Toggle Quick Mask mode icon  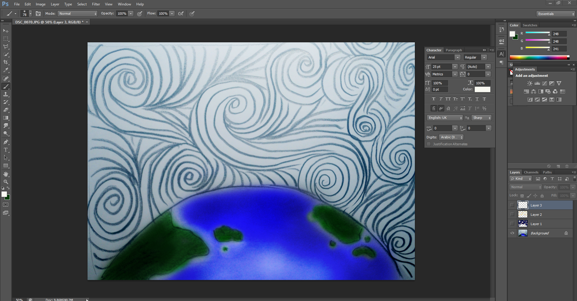[x=6, y=205]
